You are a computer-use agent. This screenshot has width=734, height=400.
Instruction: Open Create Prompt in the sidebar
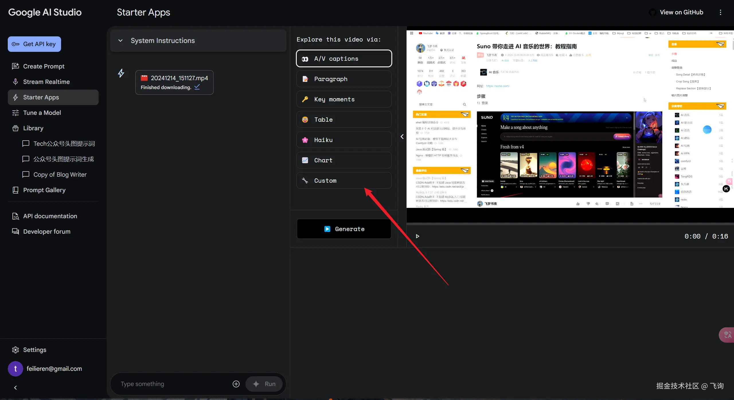click(x=44, y=66)
